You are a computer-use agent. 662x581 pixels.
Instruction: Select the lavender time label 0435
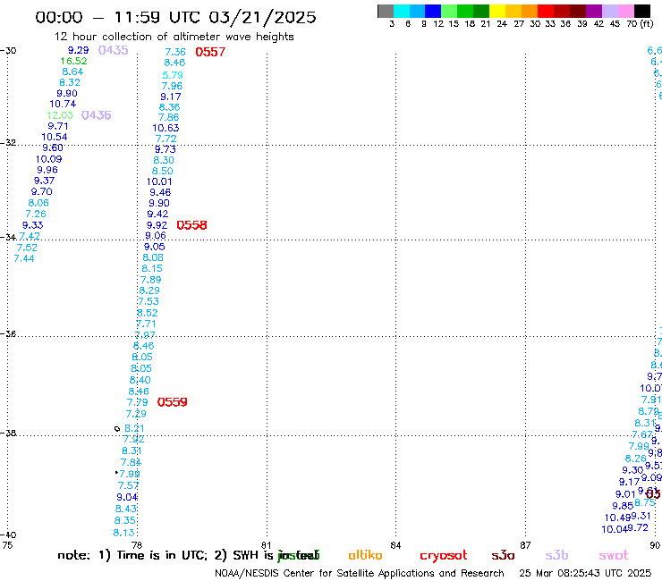(x=113, y=50)
